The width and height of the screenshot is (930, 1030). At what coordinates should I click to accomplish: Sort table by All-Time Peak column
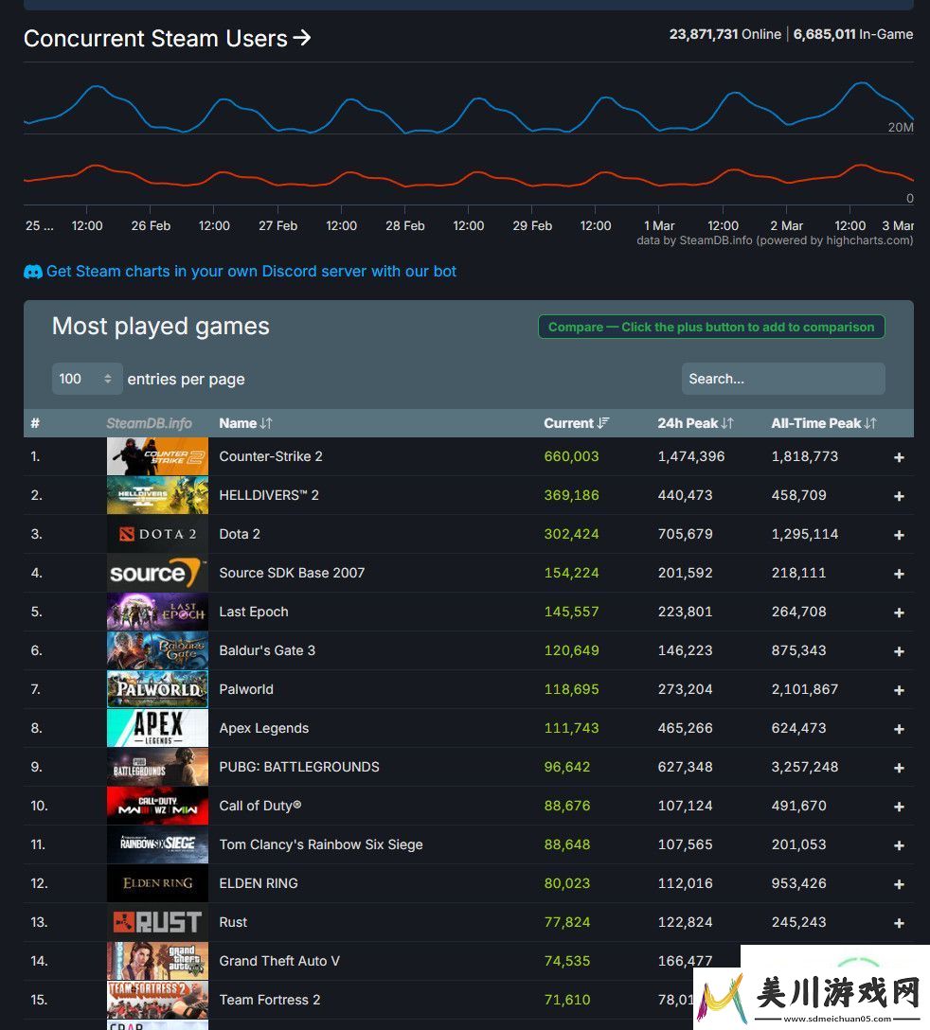824,423
